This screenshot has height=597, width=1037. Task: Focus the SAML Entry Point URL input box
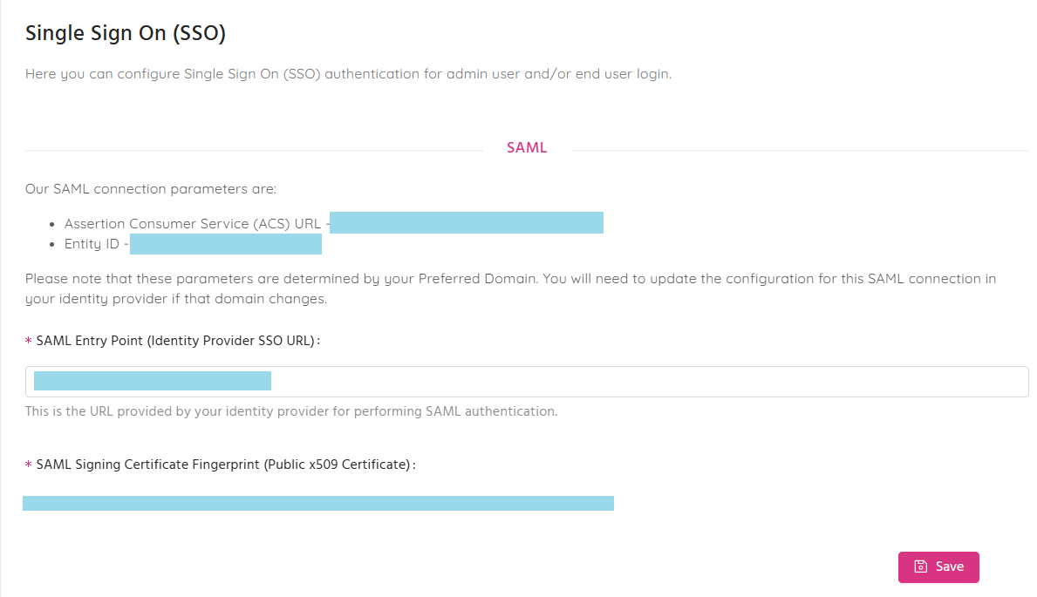527,382
